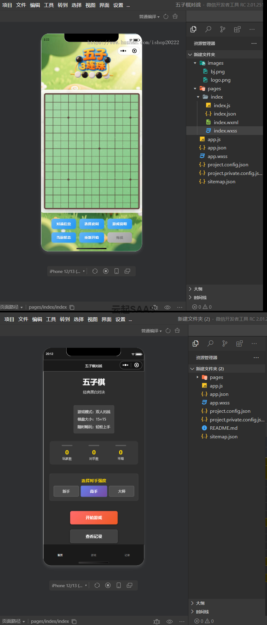Viewport: 267px width, 625px height.
Task: Select 新手 opponent difficulty
Action: 66,491
